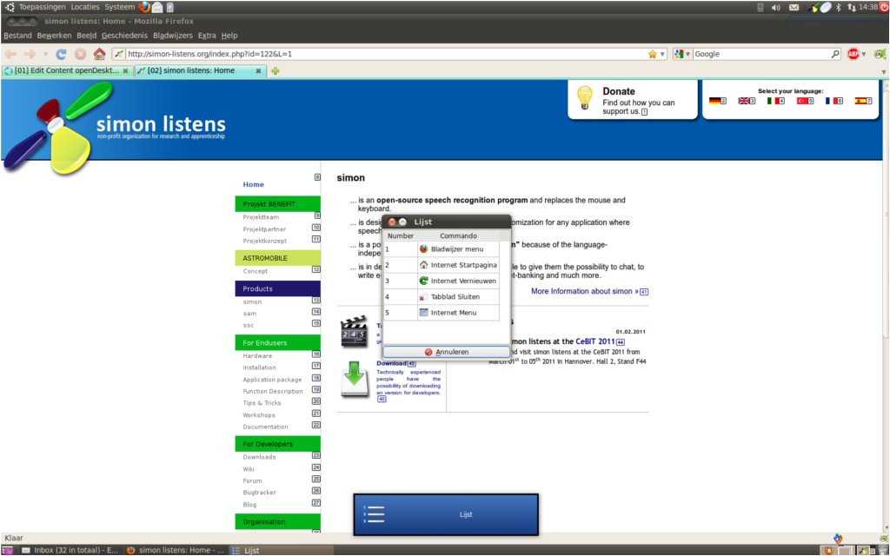Open the Extra menu
Image resolution: width=890 pixels, height=556 pixels.
(207, 35)
